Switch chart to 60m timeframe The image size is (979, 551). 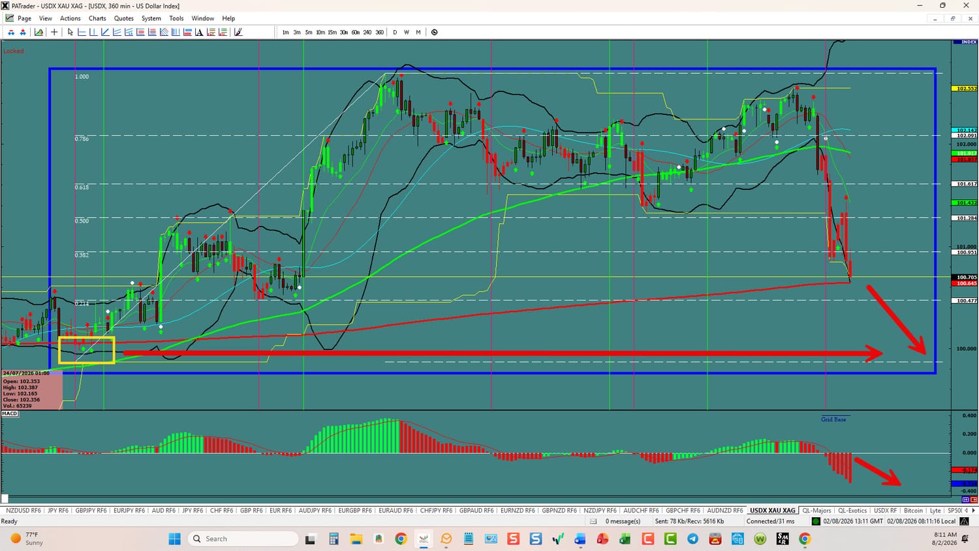coord(356,32)
